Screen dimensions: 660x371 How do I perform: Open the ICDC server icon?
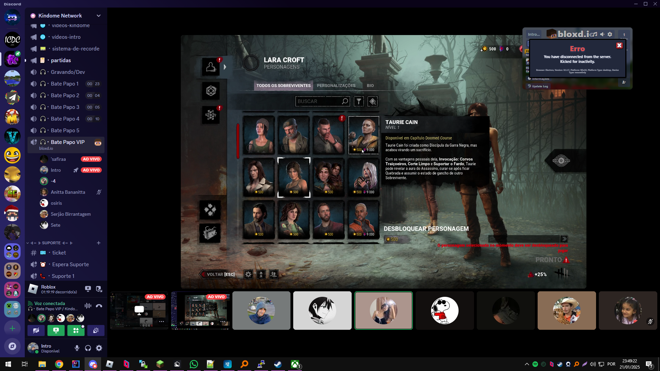pyautogui.click(x=12, y=40)
